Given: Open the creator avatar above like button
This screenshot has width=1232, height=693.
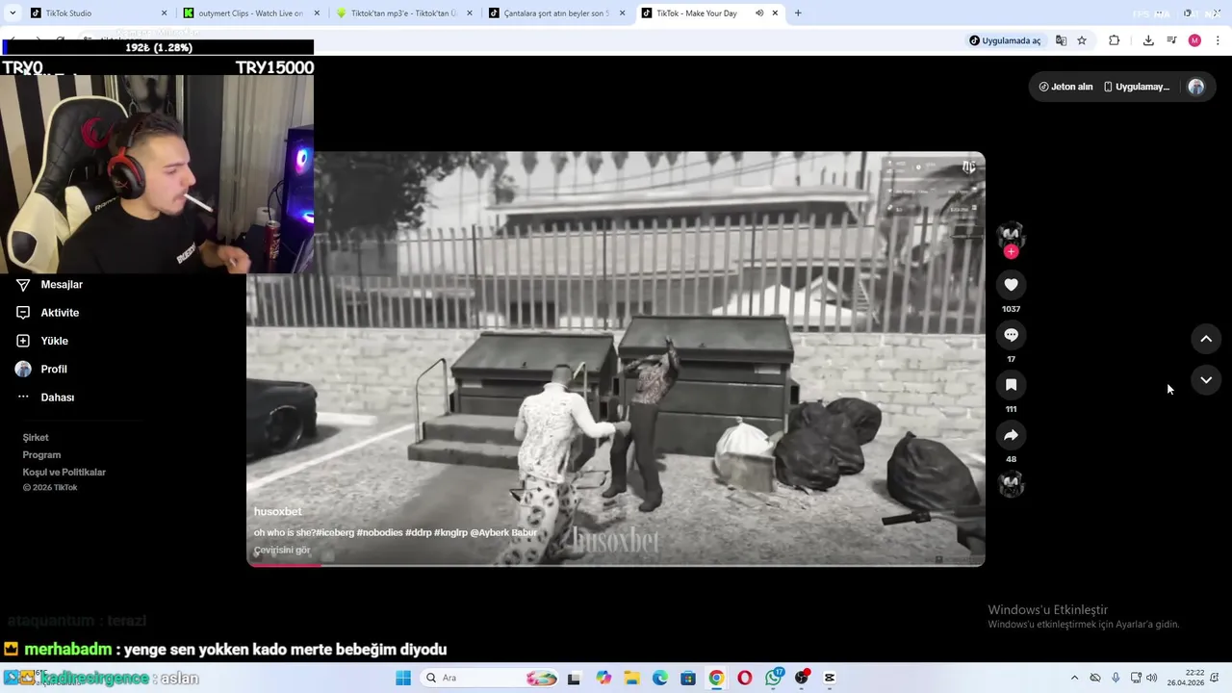Looking at the screenshot, I should point(1011,234).
